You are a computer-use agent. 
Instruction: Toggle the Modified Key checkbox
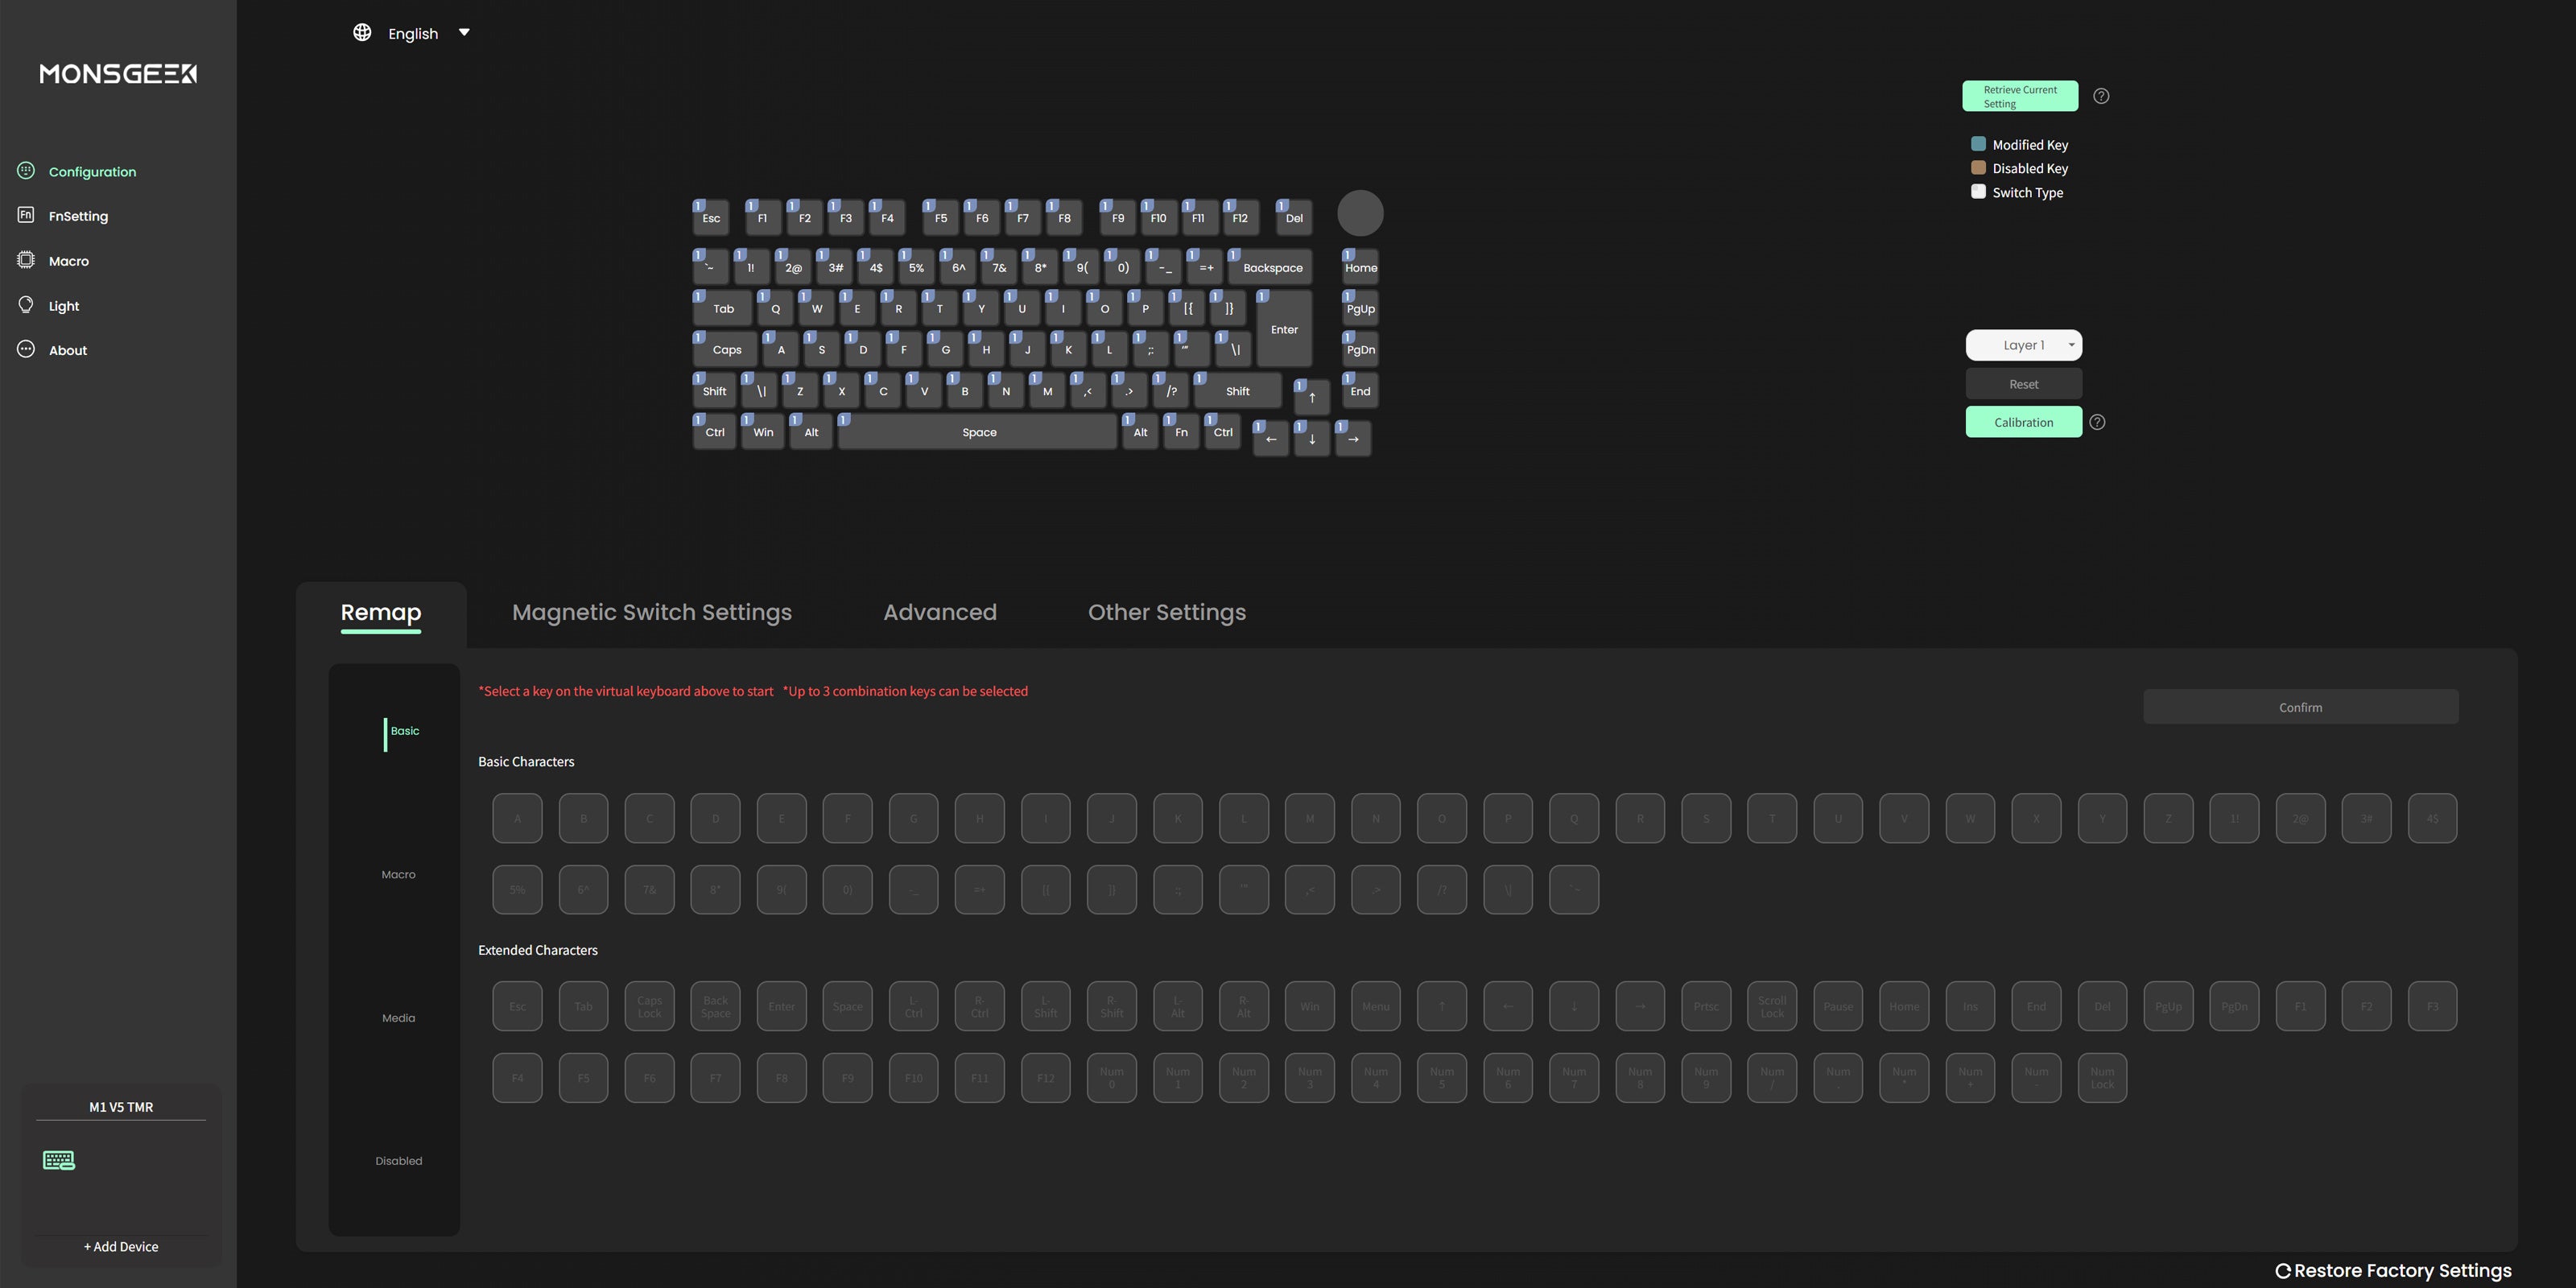1977,143
